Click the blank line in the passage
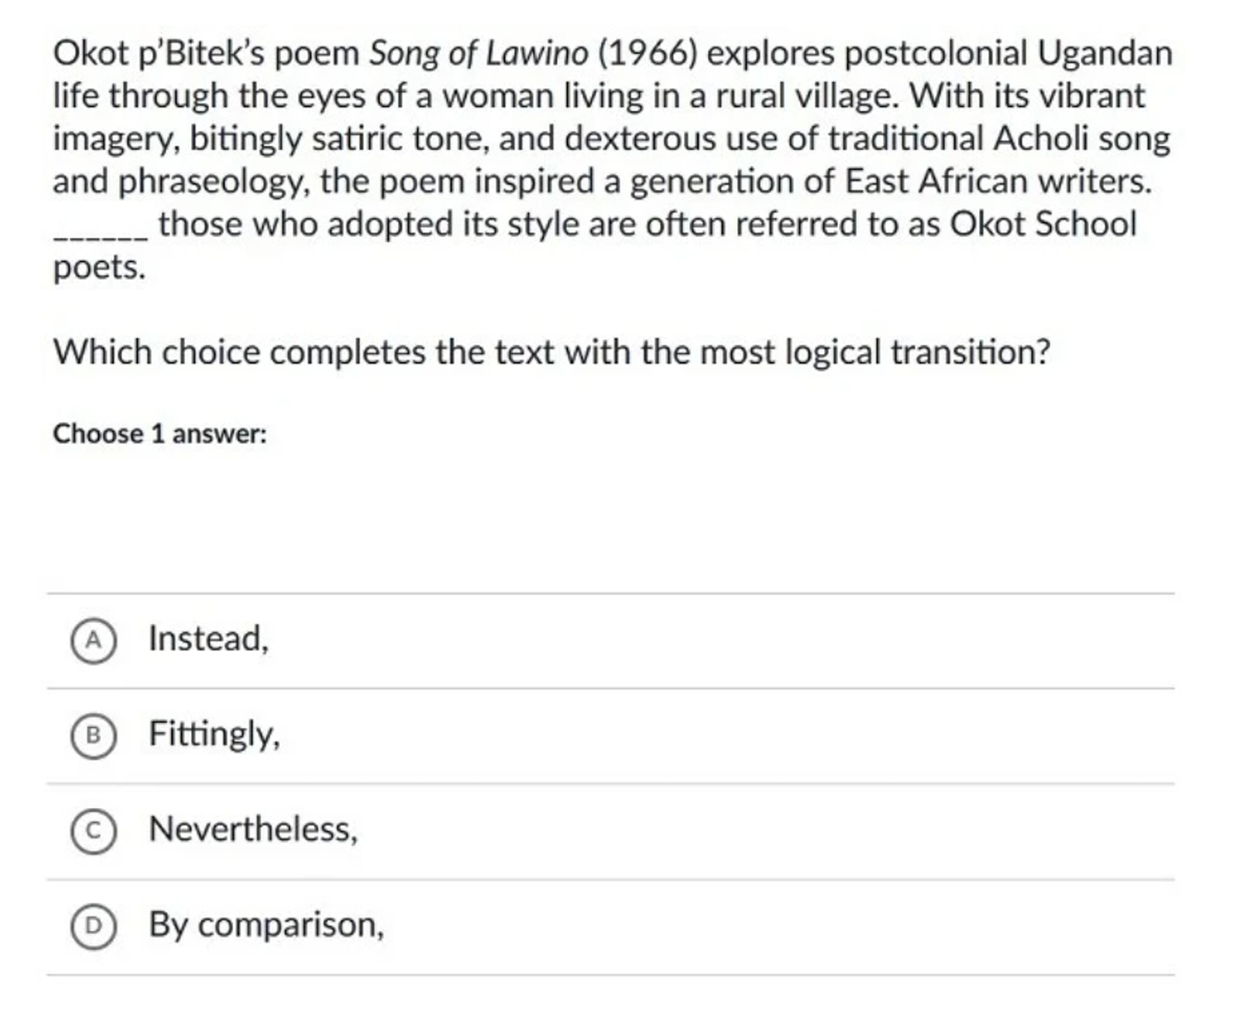The height and width of the screenshot is (1012, 1242). pyautogui.click(x=99, y=236)
